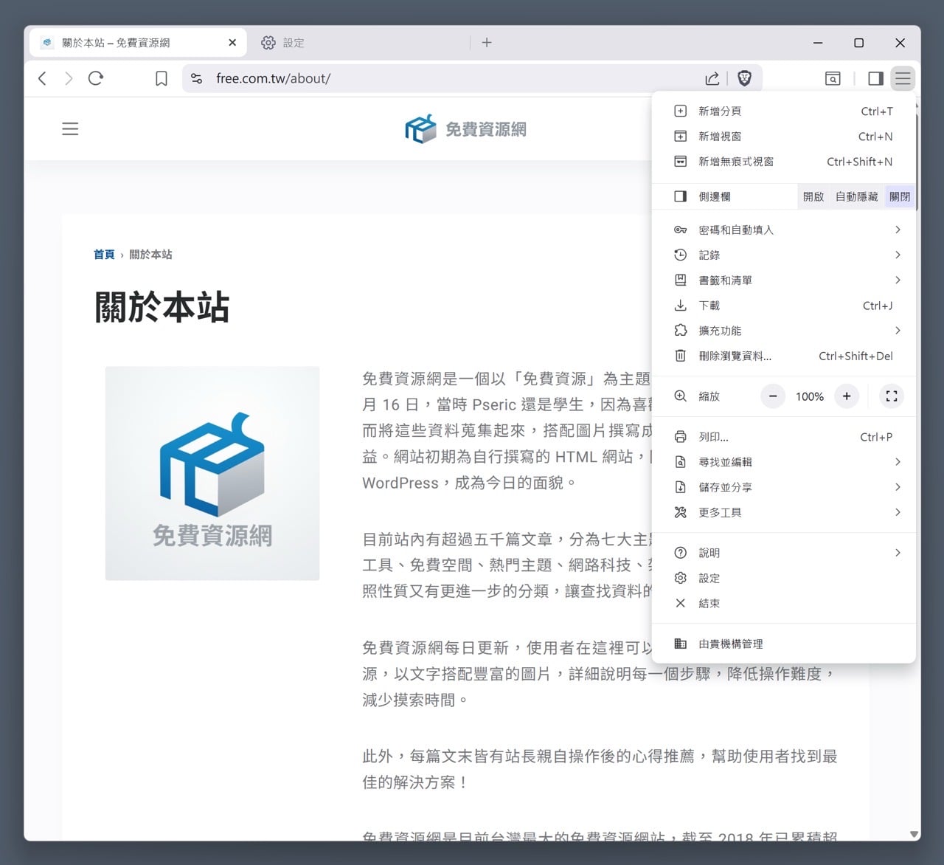944x865 pixels.
Task: Bookmark this page using bookmark icon
Action: (x=161, y=78)
